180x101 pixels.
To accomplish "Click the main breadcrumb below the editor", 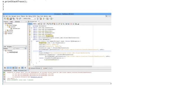I will coord(46,68).
